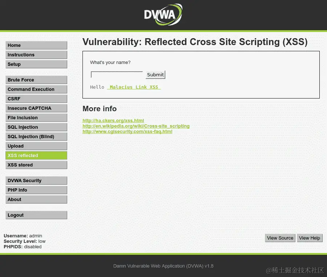
Task: Open the cgisecurity xss-faq link
Action: (x=128, y=131)
